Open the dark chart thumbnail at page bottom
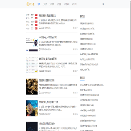 click(32, 126)
